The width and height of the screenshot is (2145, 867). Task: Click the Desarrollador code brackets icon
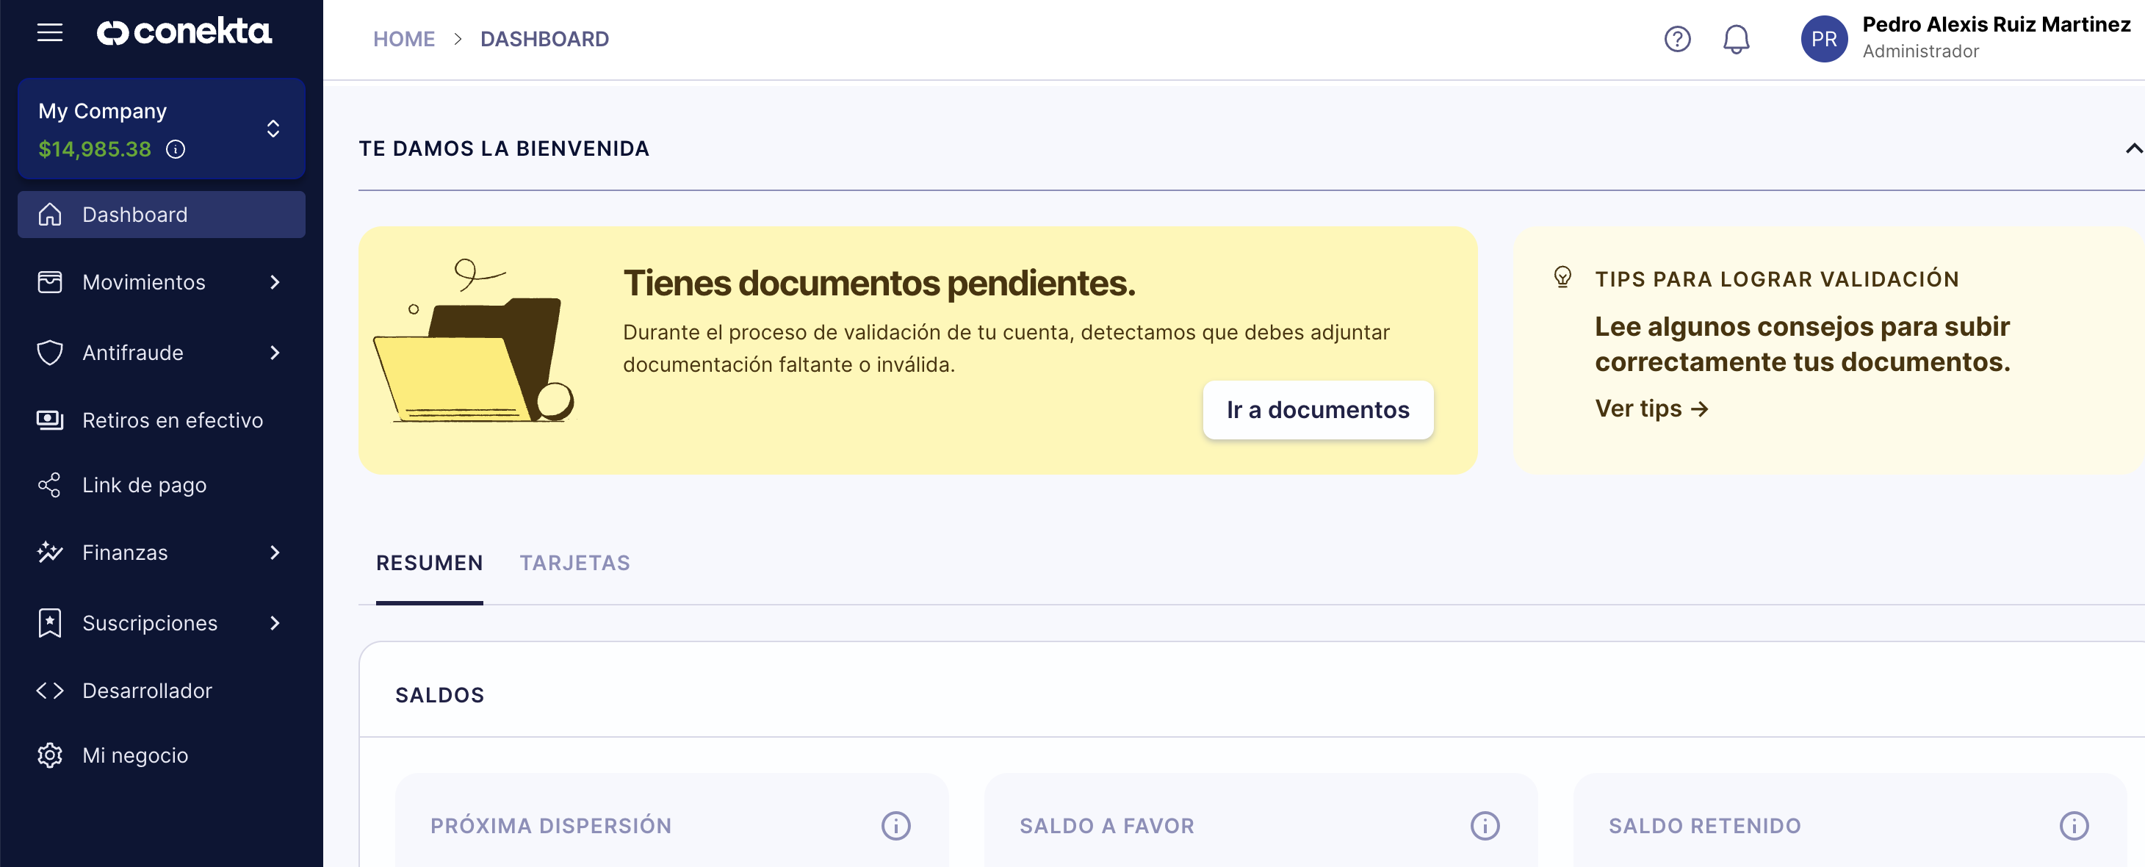(50, 691)
